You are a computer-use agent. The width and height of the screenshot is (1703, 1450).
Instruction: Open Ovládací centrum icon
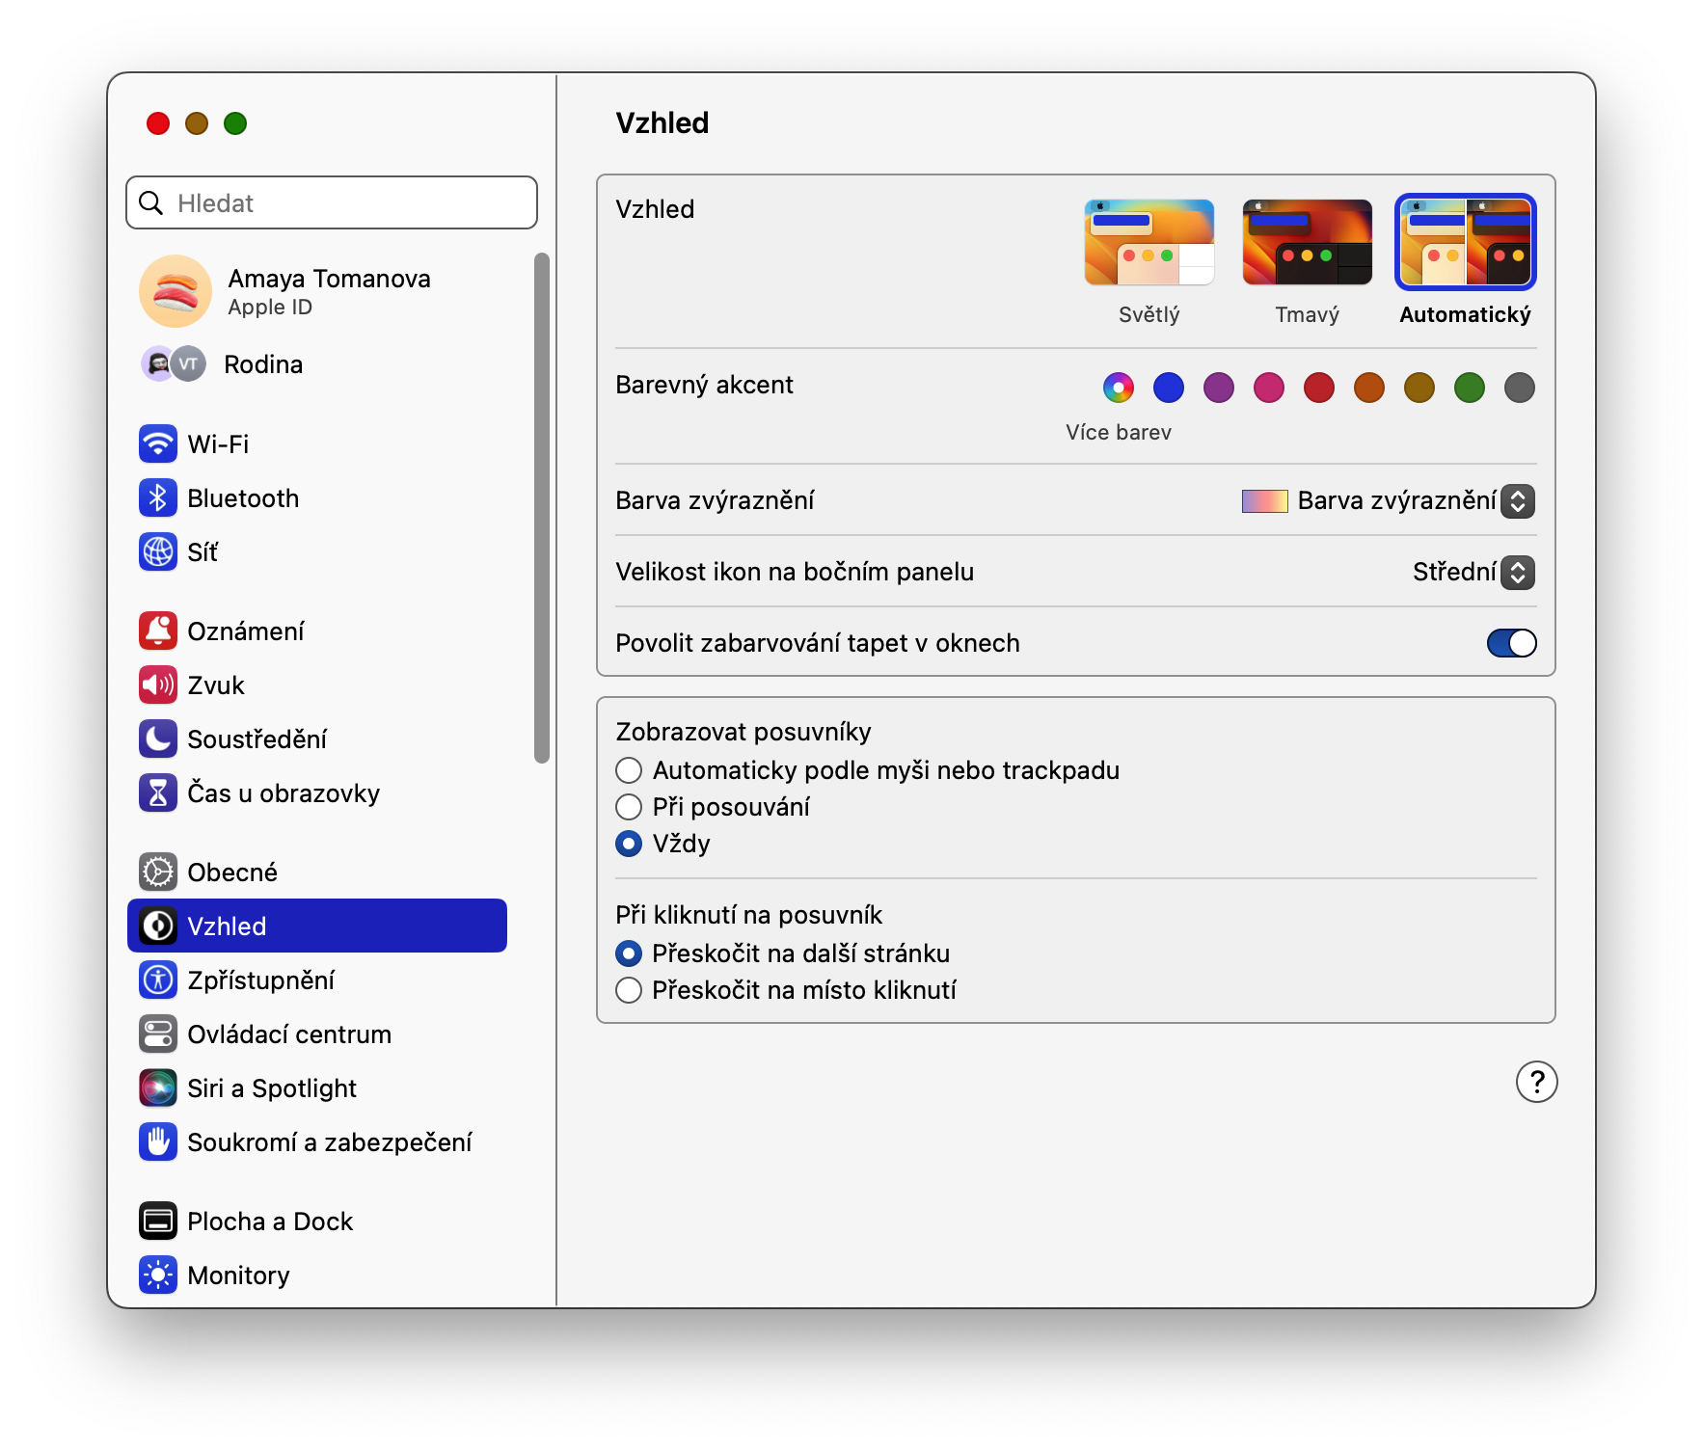click(x=158, y=1034)
